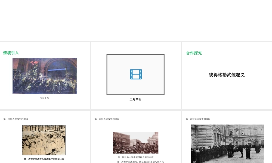Click the 合作探究 green heading
The image size is (272, 163).
pos(194,53)
